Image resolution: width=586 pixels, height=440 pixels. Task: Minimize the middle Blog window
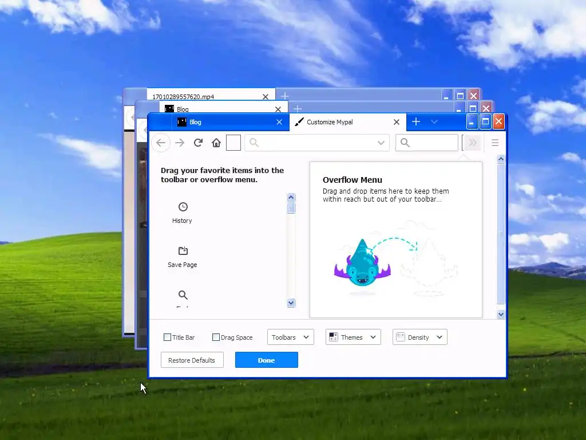(x=459, y=108)
